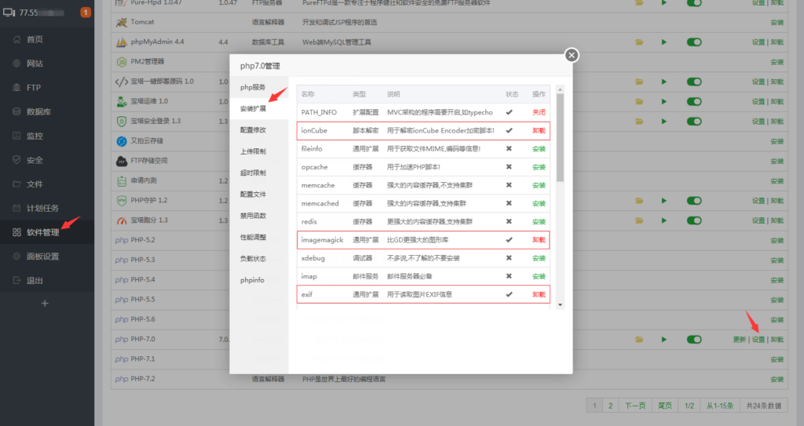The width and height of the screenshot is (804, 426).
Task: Open the FTP section in sidebar
Action: 33,88
